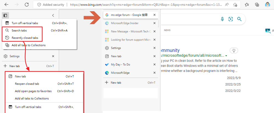Viewport: 274px width, 113px height.
Task: Click the Bing search magnifier icon
Action: click(x=239, y=19)
